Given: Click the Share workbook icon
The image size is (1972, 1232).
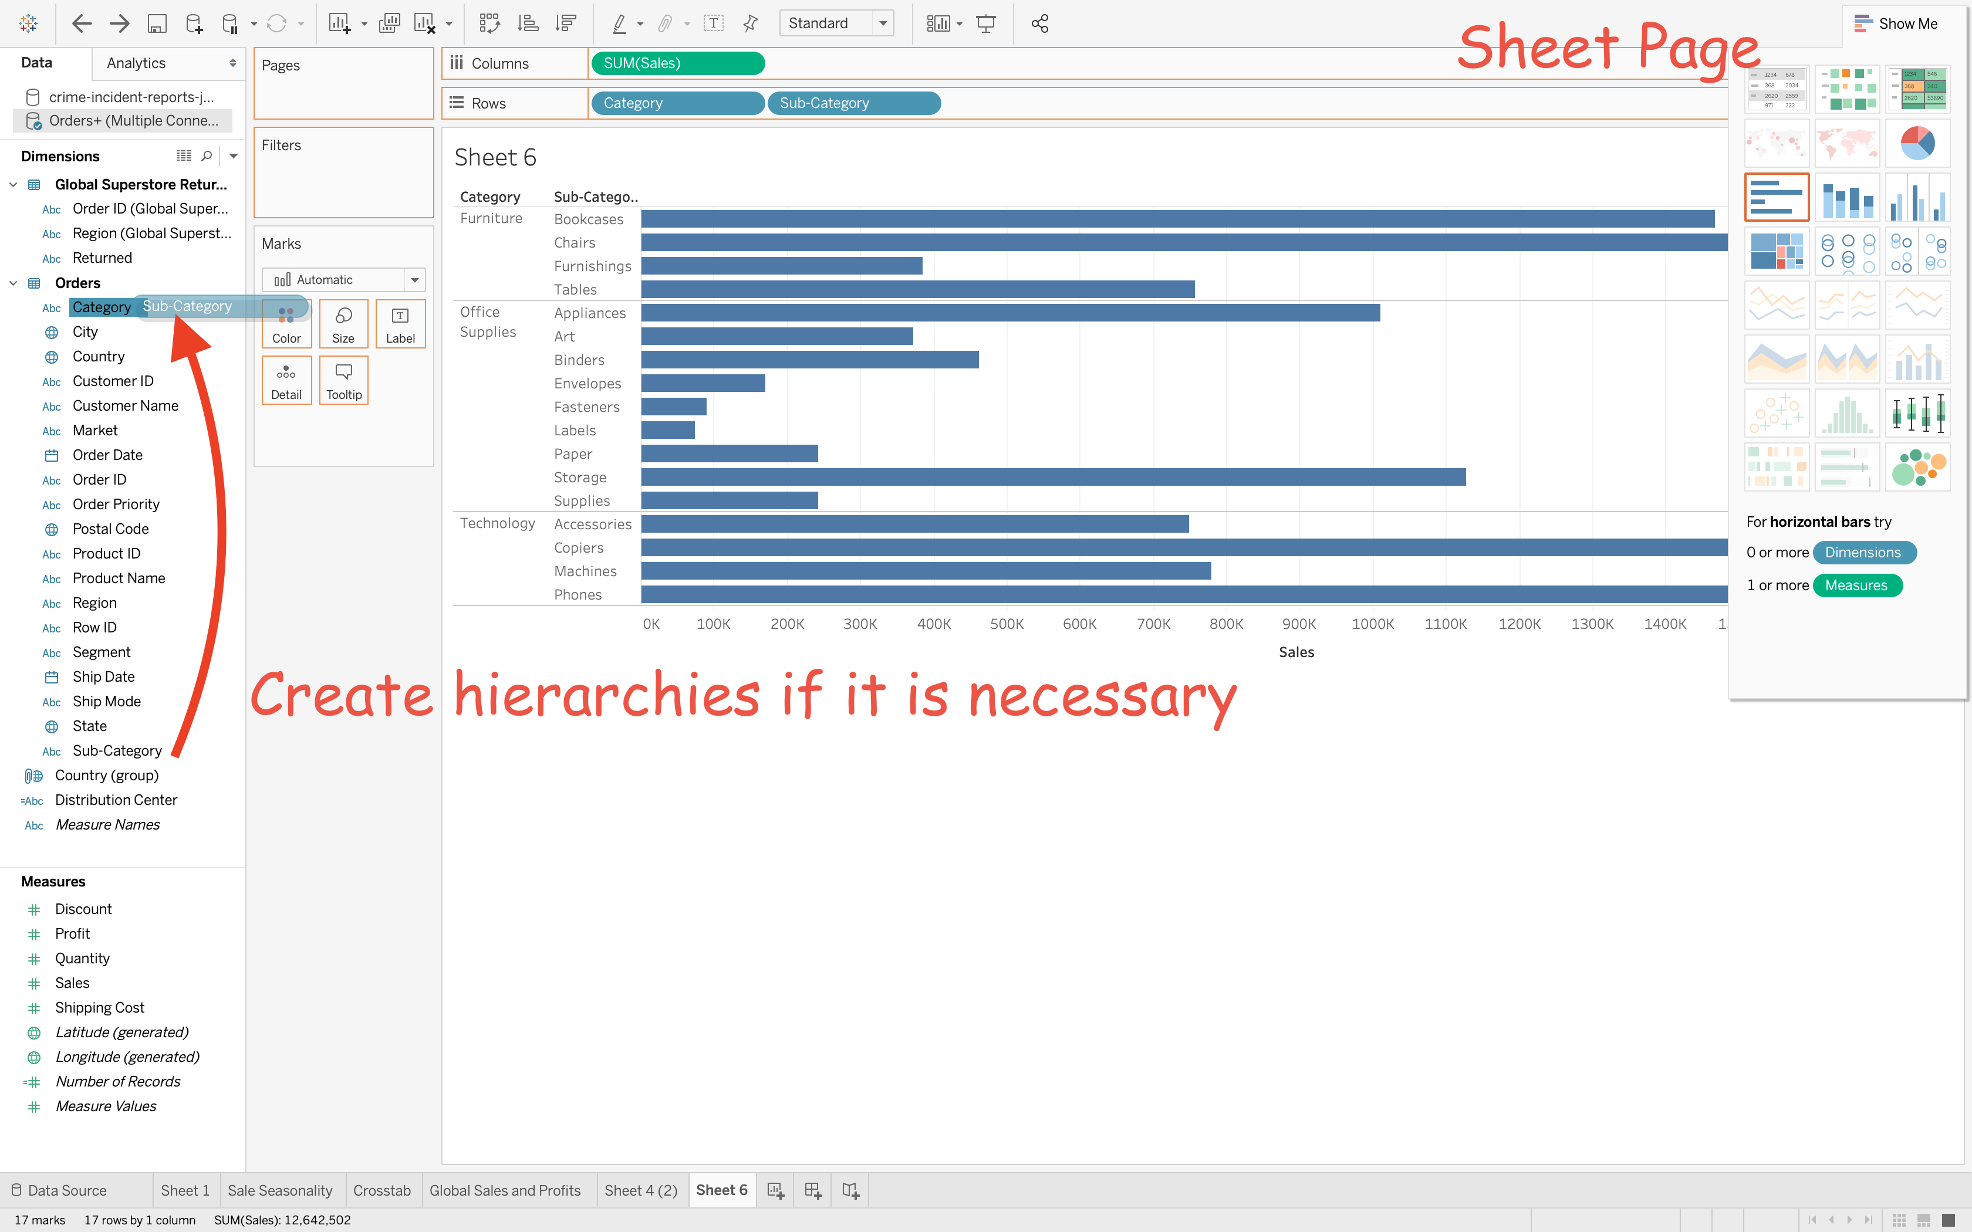Looking at the screenshot, I should (1040, 23).
